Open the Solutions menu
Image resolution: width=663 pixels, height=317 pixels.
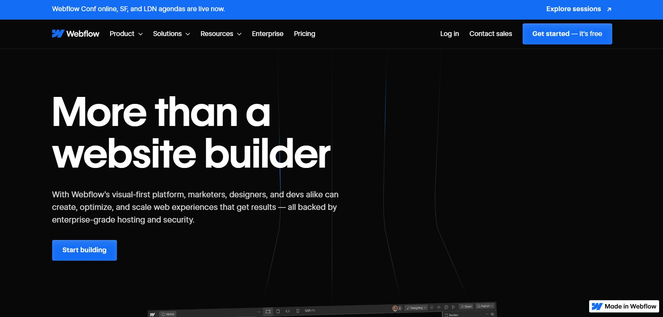[x=172, y=34]
